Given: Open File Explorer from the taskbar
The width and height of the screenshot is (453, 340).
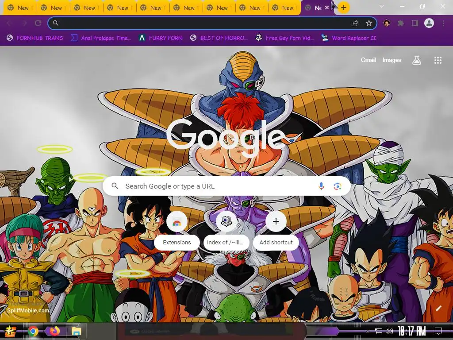Looking at the screenshot, I should pyautogui.click(x=76, y=331).
